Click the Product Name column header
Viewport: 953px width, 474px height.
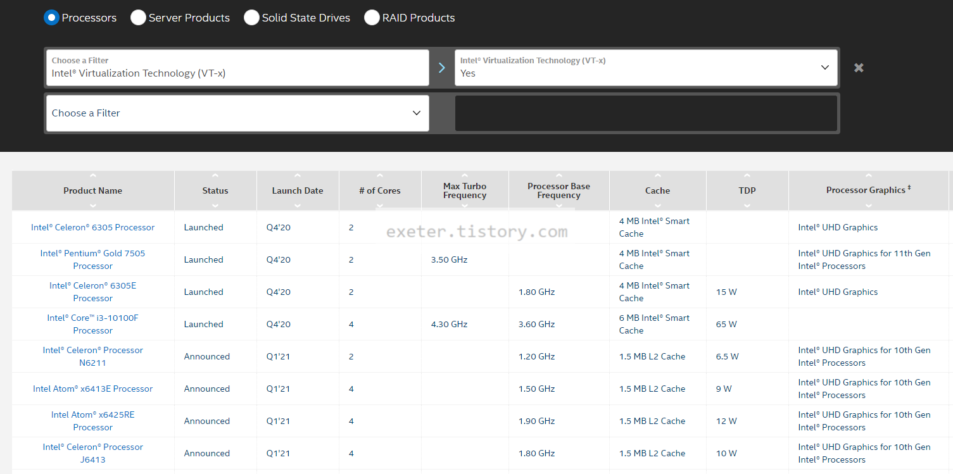(93, 190)
